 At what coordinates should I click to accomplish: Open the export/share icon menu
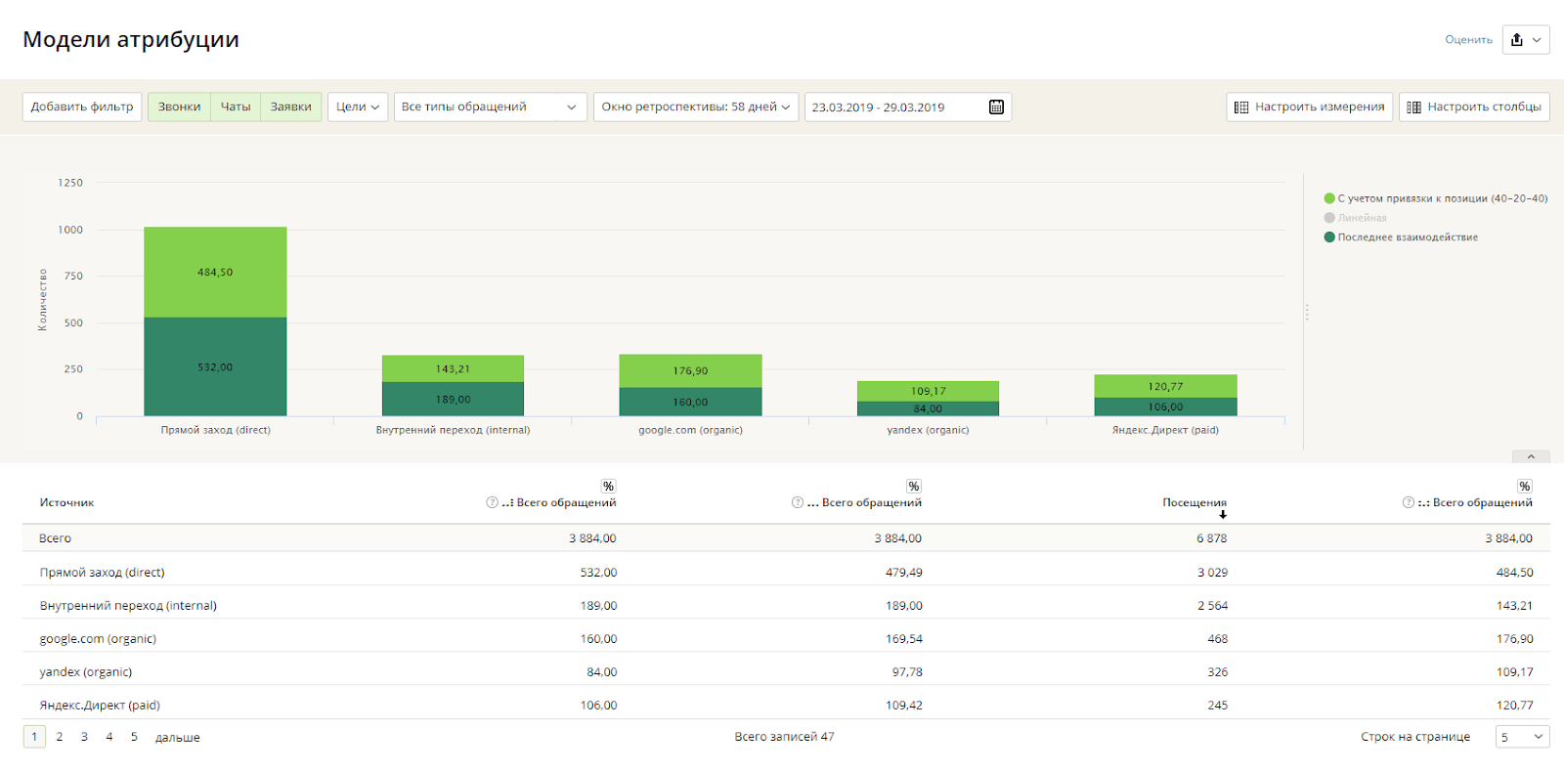1525,40
